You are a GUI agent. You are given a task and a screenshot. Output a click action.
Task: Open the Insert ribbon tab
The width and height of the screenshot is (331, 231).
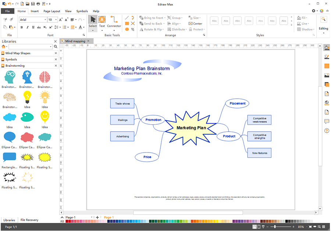pos(35,11)
